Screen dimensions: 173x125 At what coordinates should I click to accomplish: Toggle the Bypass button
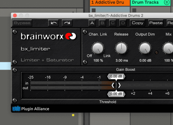point(22,23)
